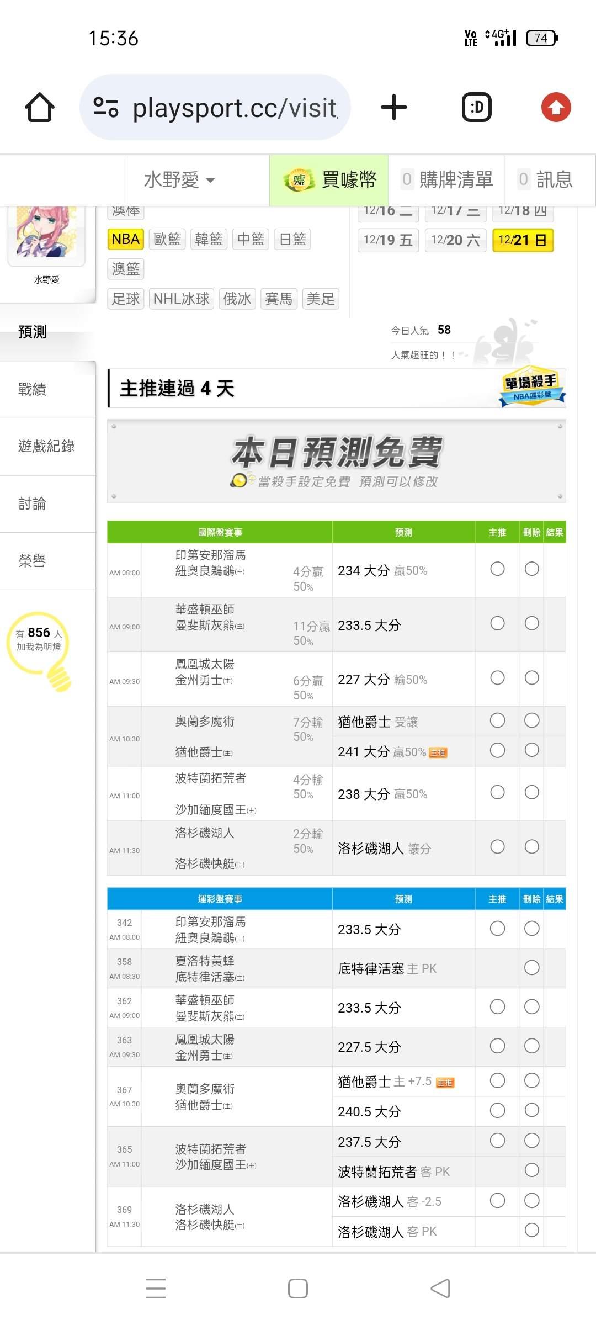Select the 中籃 league tab
The image size is (596, 1325).
click(x=251, y=239)
